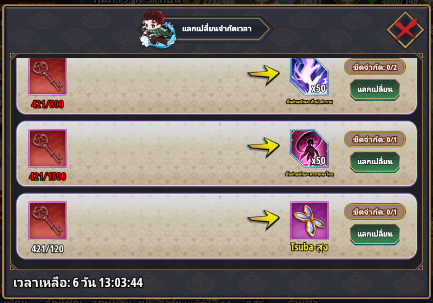Select the purple lightning fragment x50 reward

tap(309, 77)
